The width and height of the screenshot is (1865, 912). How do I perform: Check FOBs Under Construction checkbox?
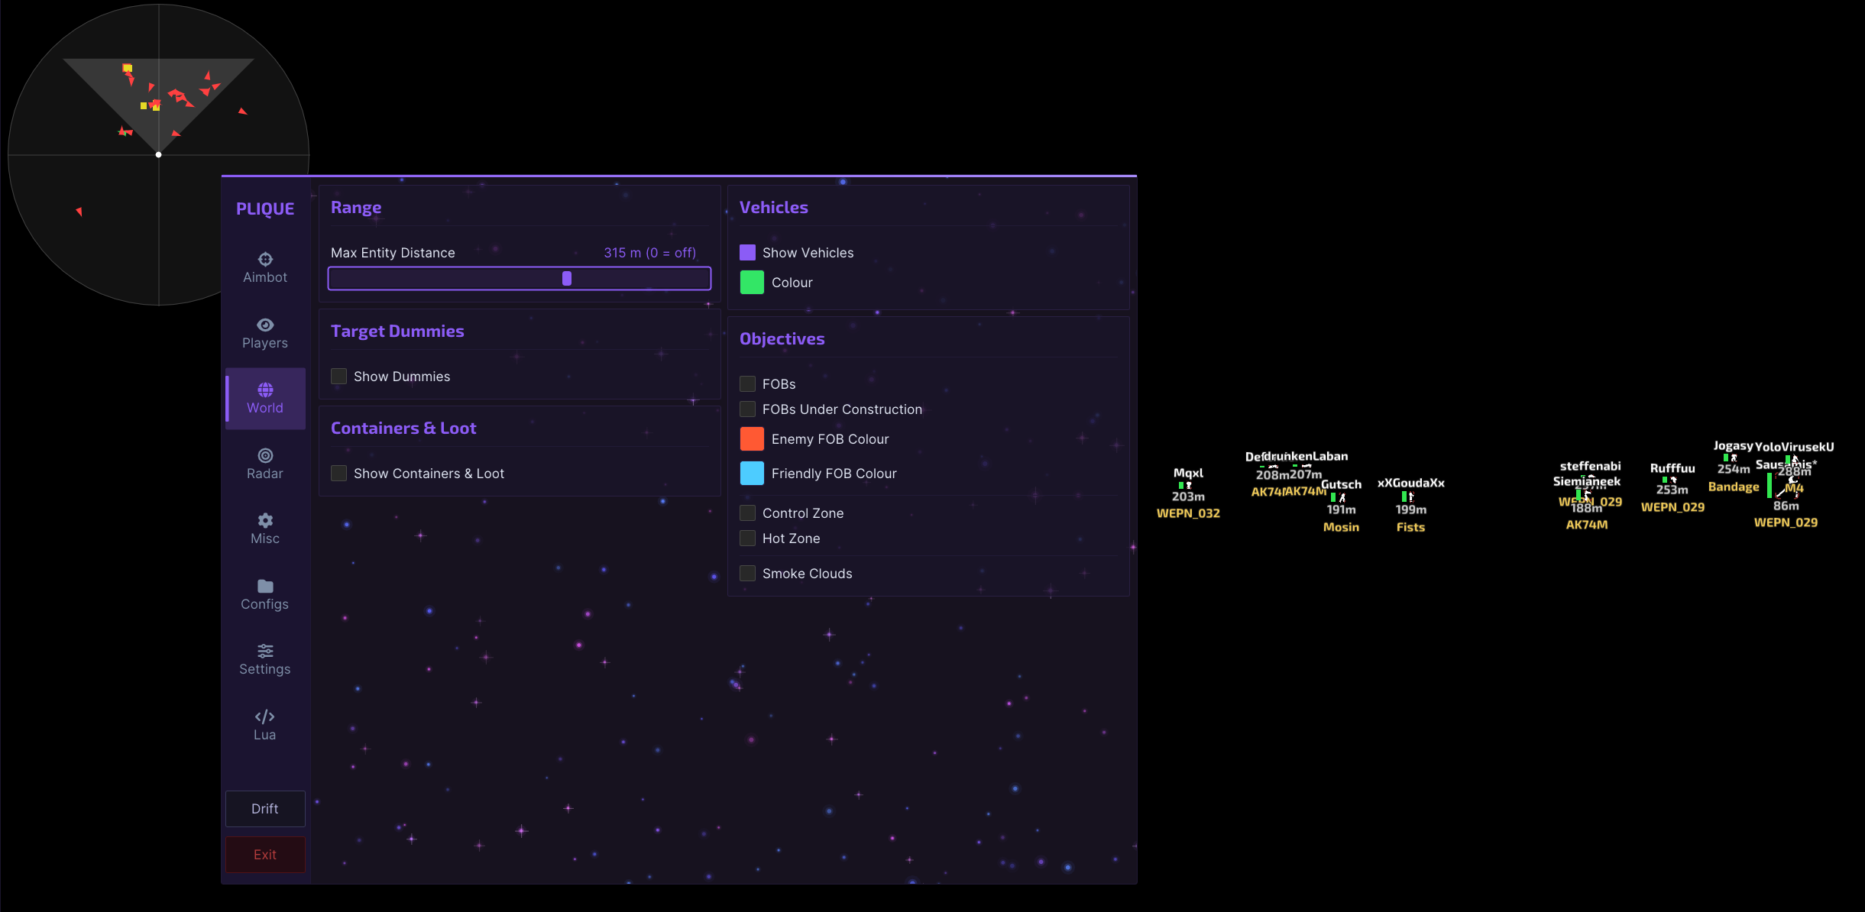pyautogui.click(x=748, y=409)
